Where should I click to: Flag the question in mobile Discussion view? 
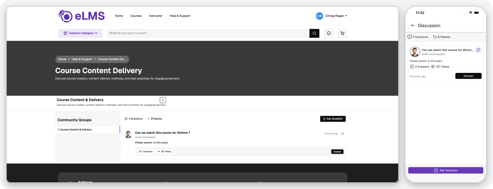pos(478,50)
